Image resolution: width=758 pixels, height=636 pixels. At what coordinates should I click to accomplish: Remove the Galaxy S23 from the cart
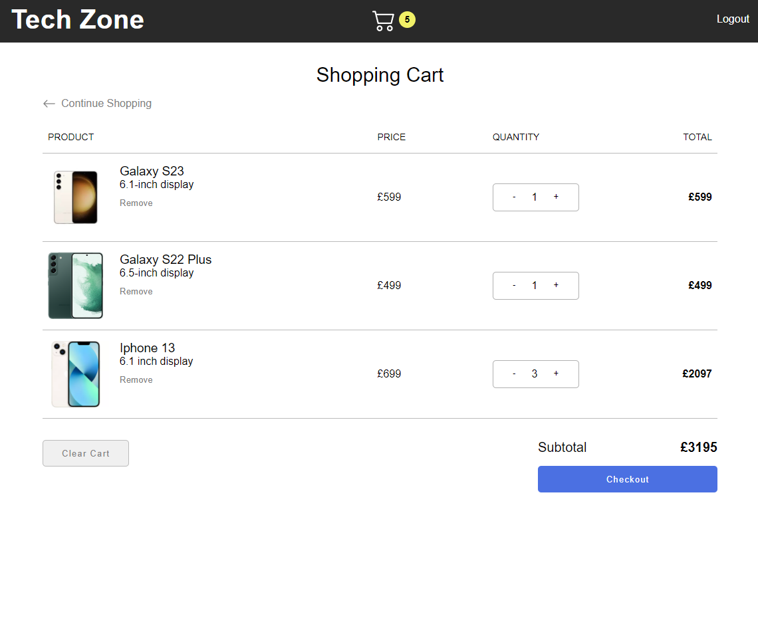(x=136, y=203)
